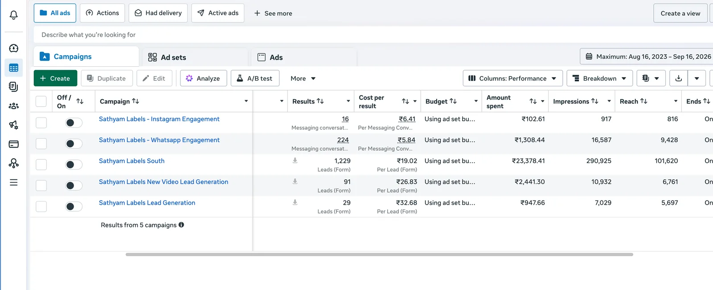Viewport: 713px width, 290px height.
Task: Click the Create a view button
Action: (680, 13)
